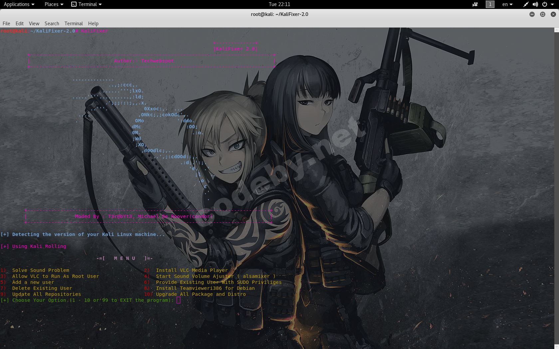Open the Search menu
This screenshot has height=349, width=559.
tap(52, 24)
